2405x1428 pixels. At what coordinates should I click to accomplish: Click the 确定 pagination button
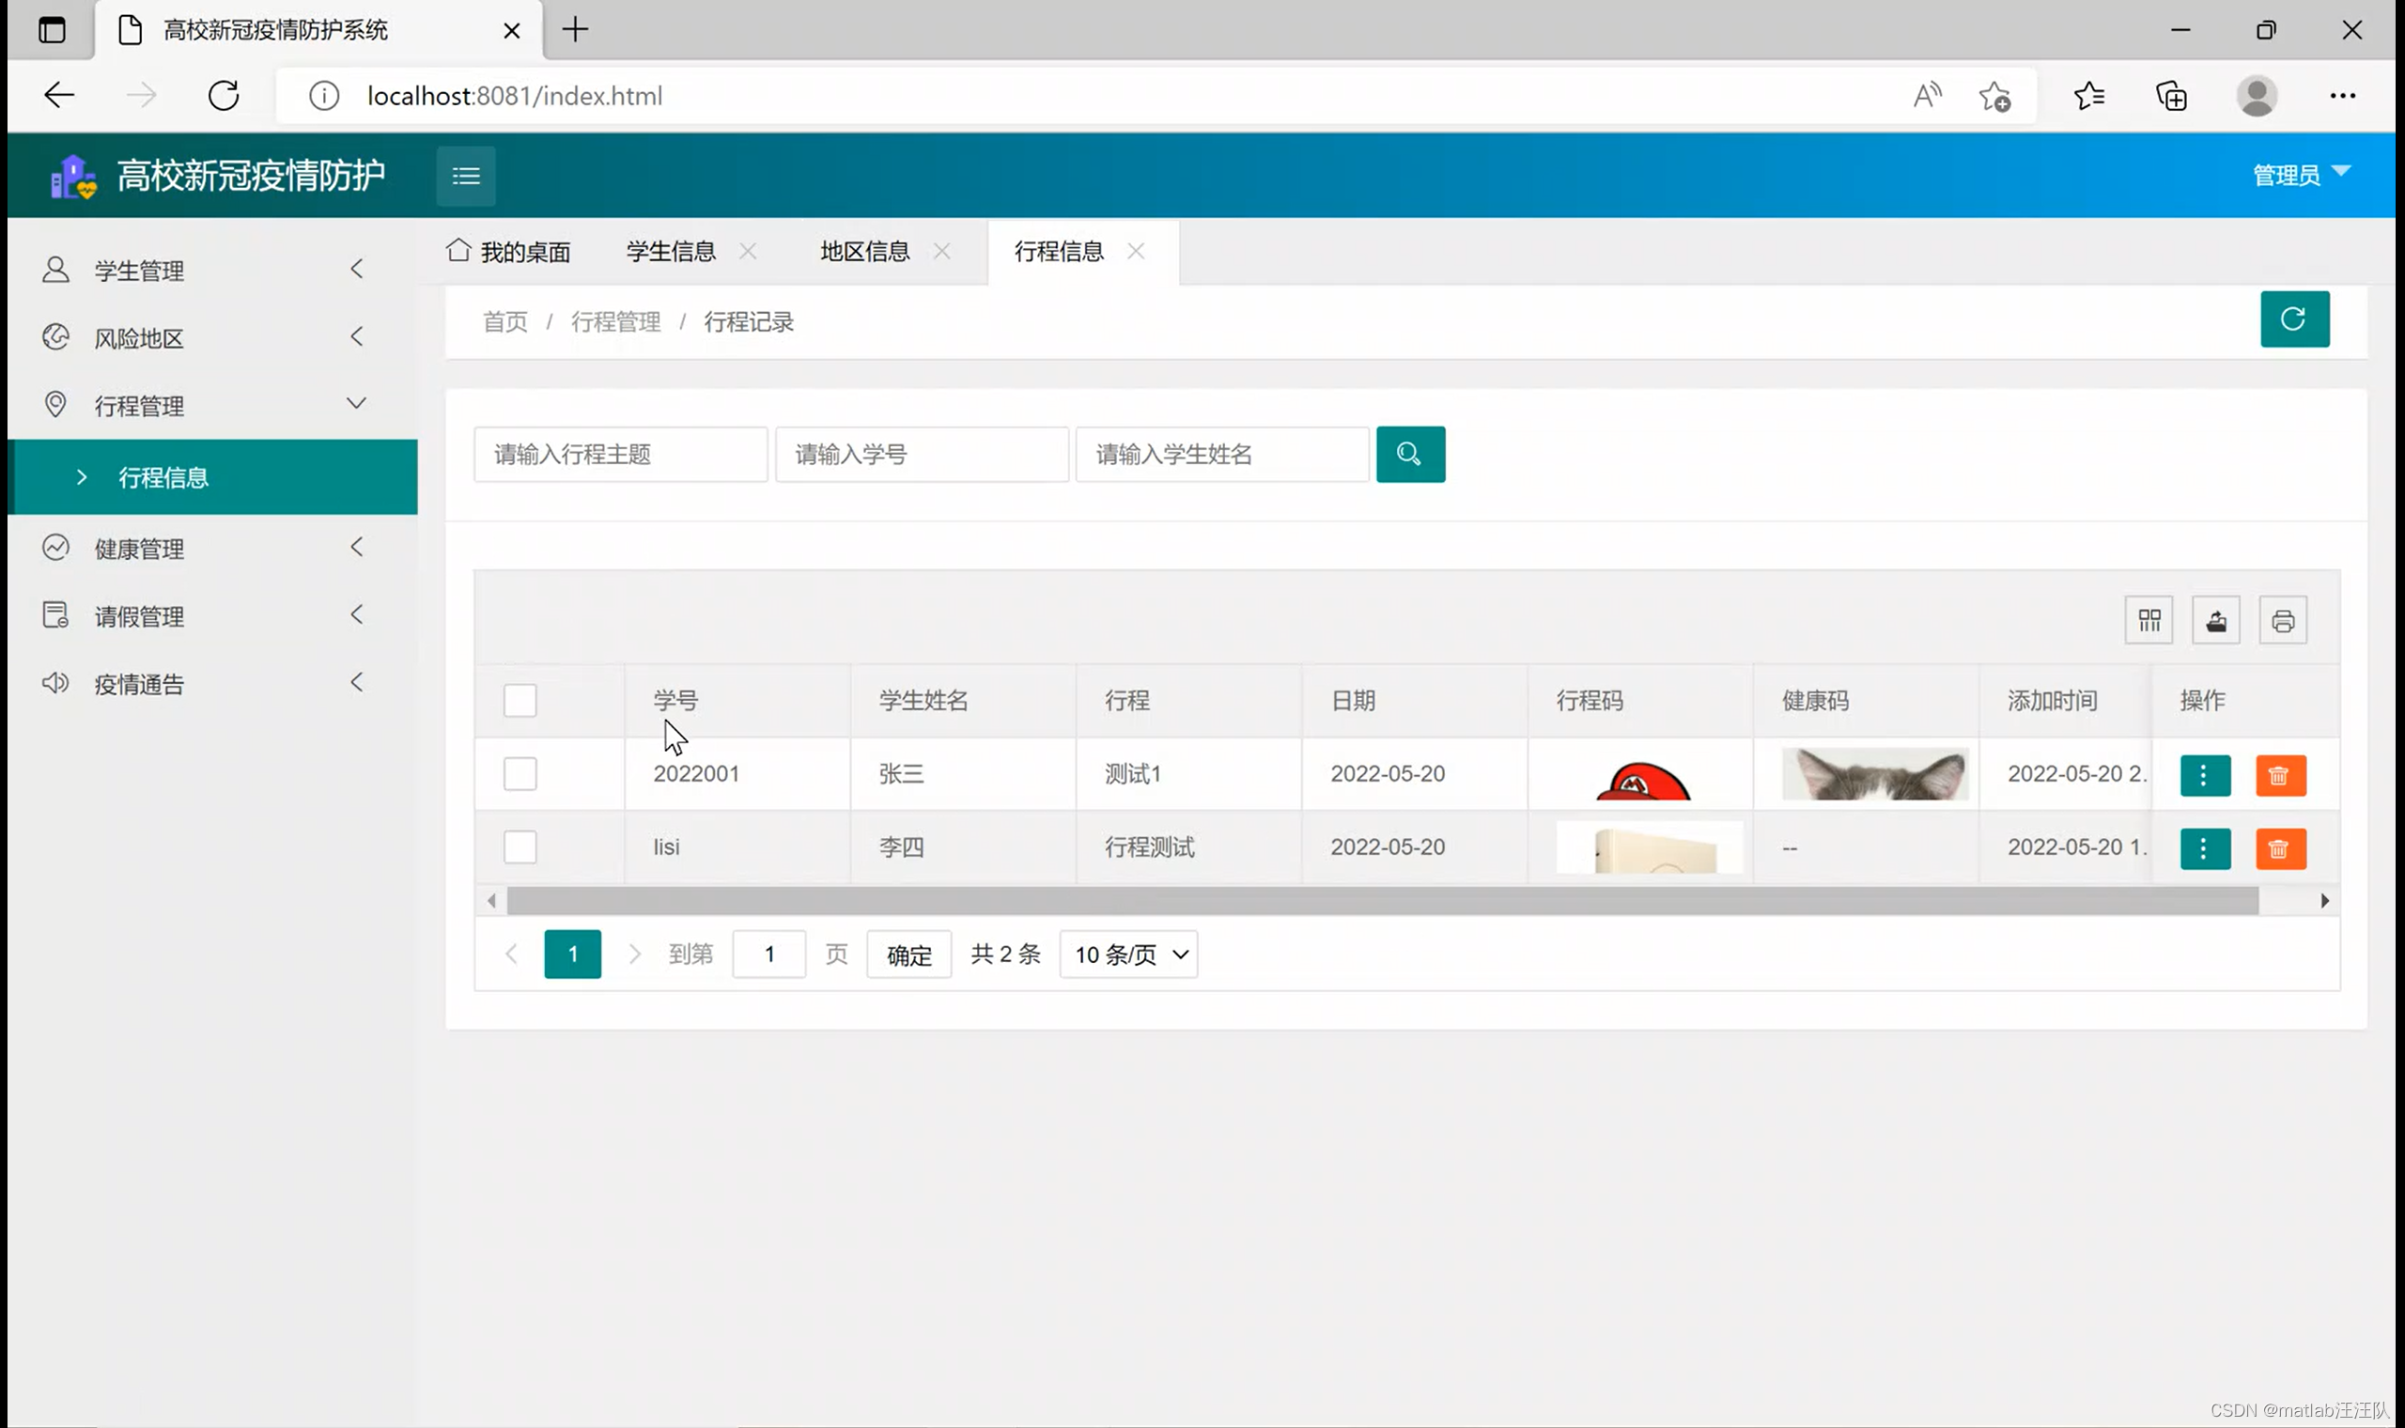908,955
